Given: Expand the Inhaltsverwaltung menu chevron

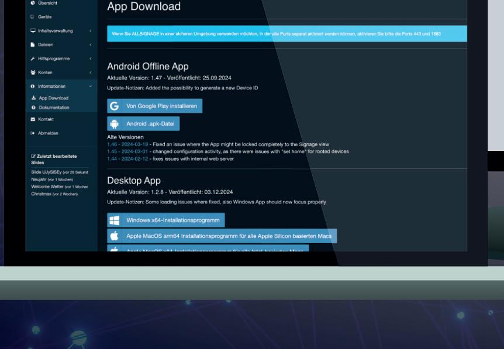Looking at the screenshot, I should coord(90,31).
